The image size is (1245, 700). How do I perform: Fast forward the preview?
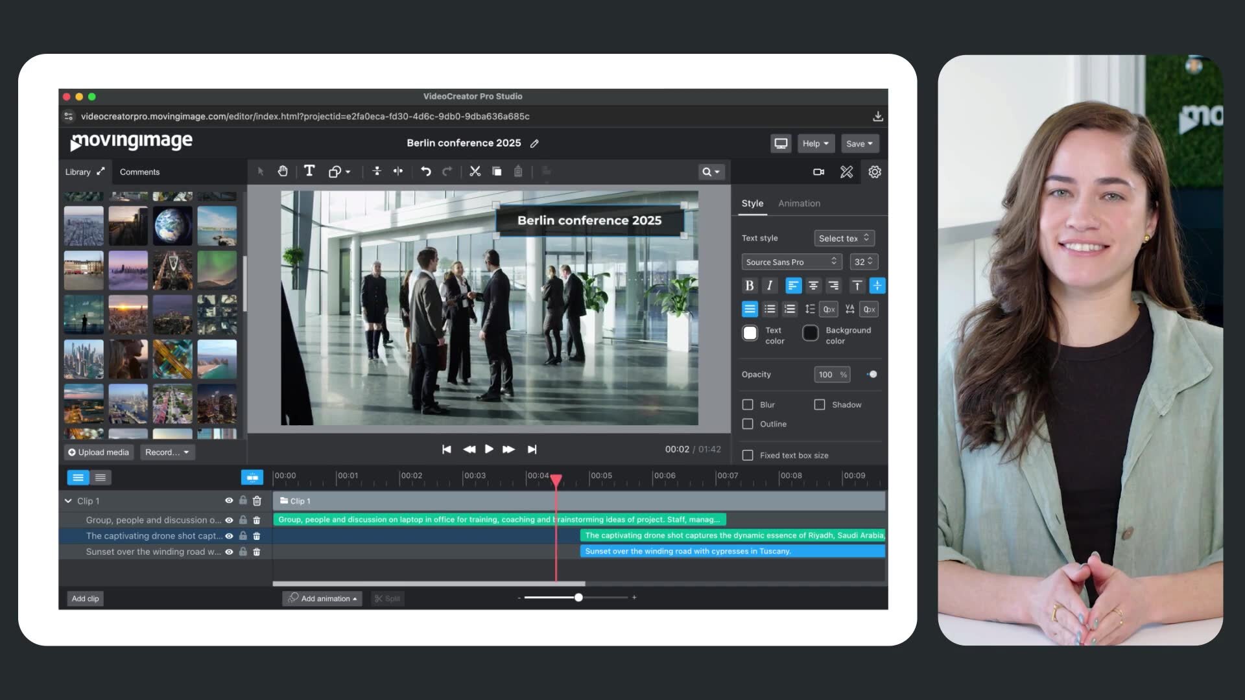click(509, 449)
